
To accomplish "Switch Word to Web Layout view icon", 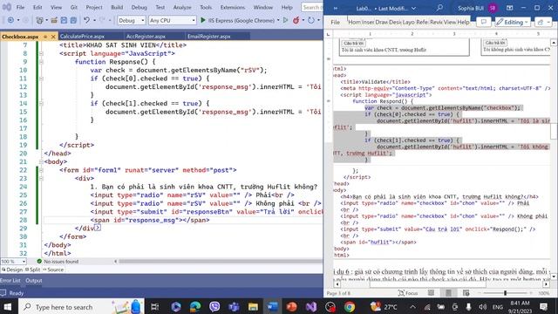I will click(466, 293).
